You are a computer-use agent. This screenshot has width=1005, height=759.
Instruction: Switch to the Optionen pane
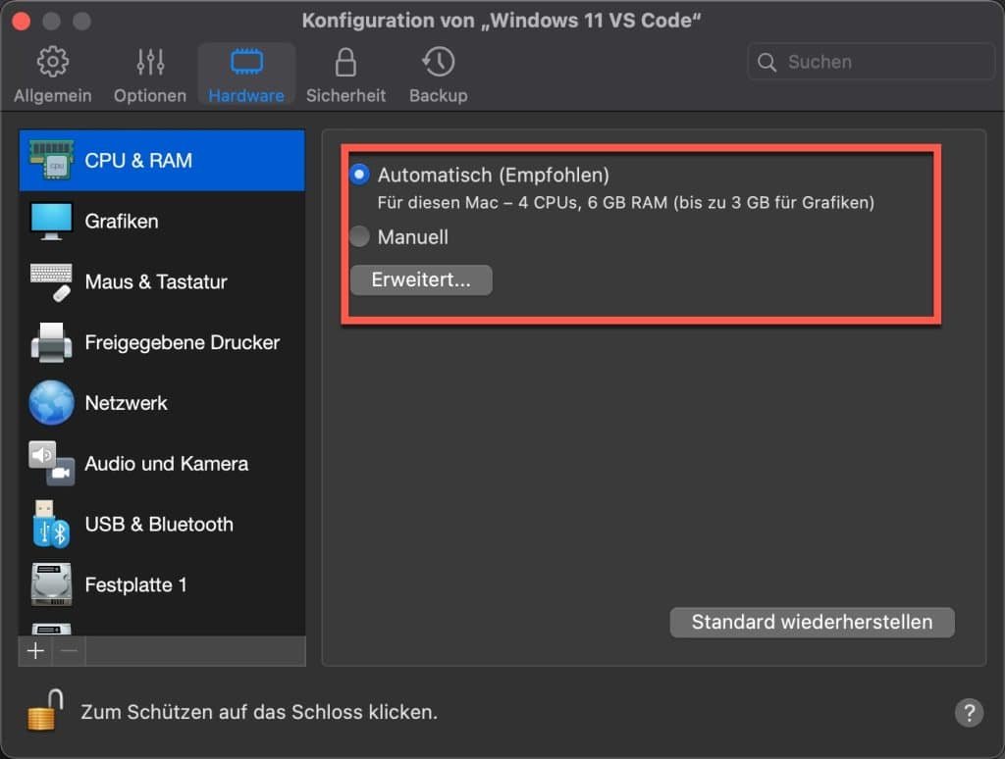point(149,74)
